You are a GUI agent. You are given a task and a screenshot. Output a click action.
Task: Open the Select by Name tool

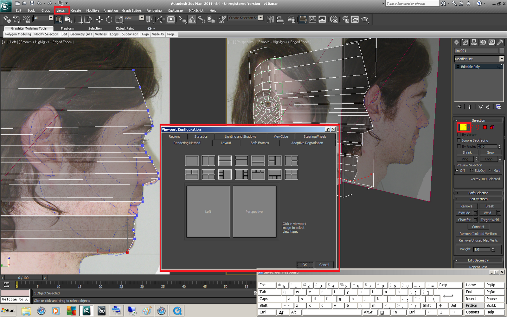pyautogui.click(x=68, y=19)
